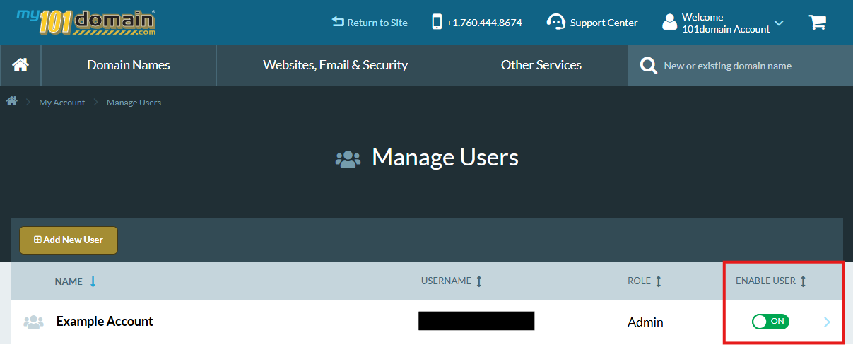Click the NAME sort arrow icon
Image resolution: width=853 pixels, height=345 pixels.
(x=93, y=281)
